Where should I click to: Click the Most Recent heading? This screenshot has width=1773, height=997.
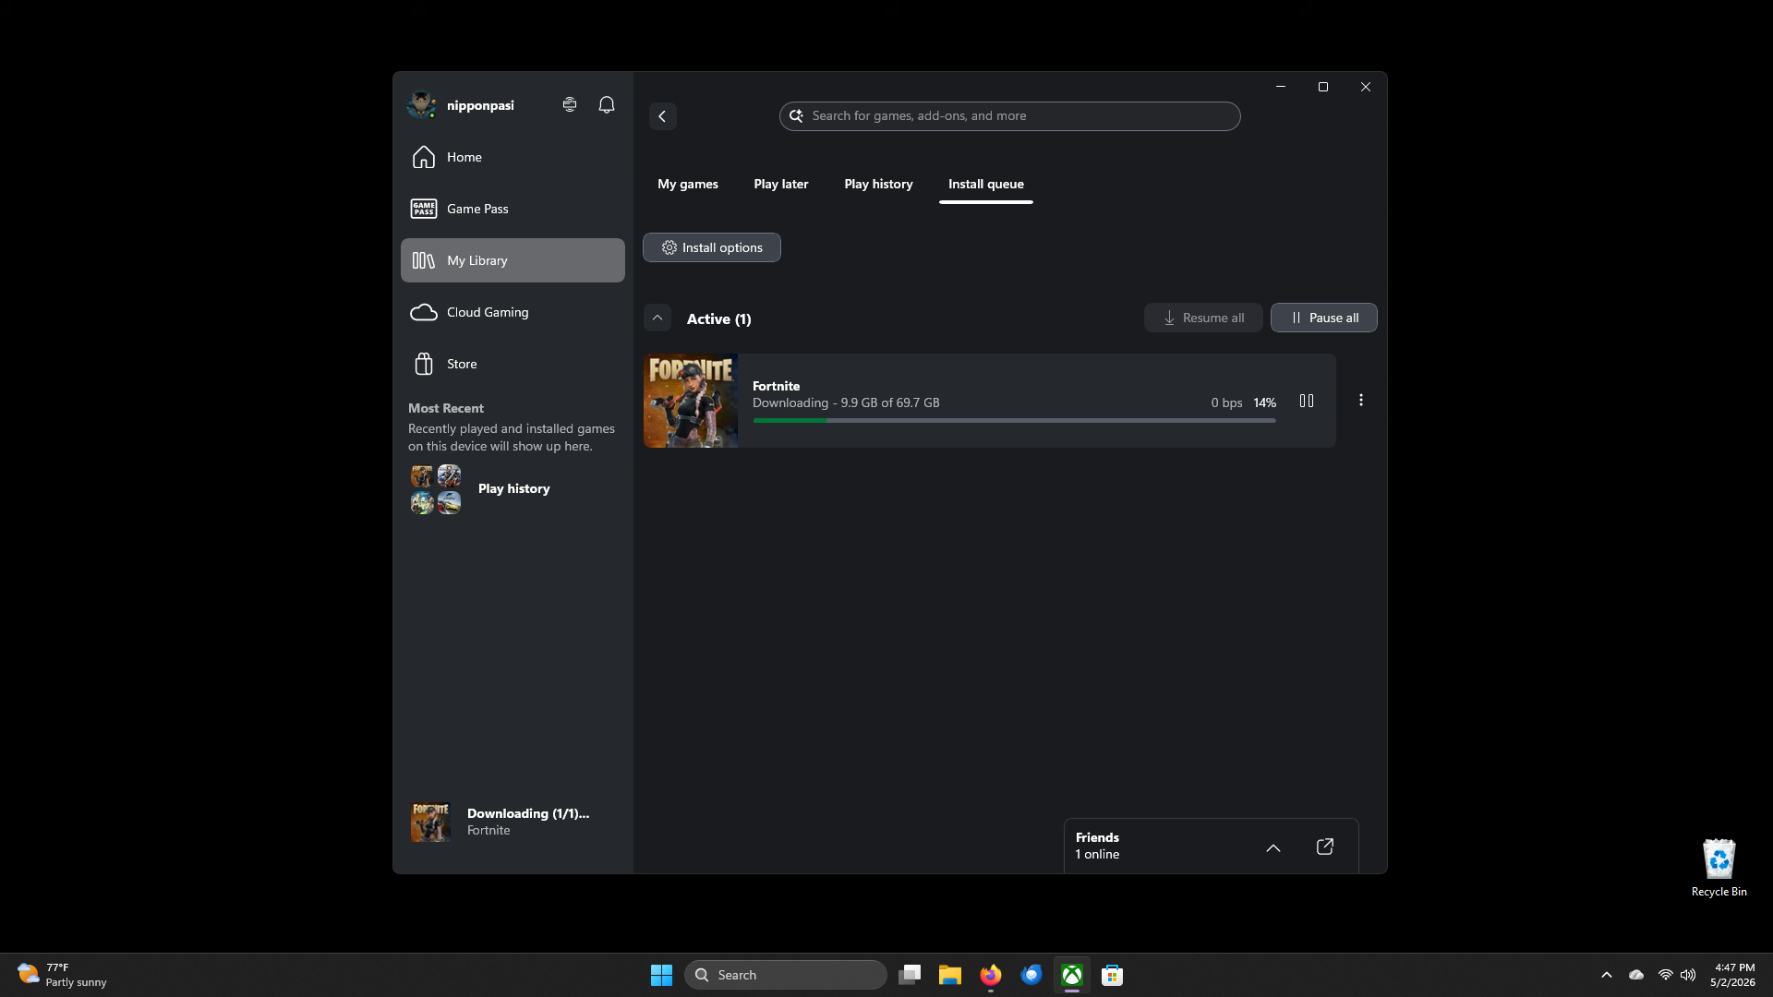pyautogui.click(x=446, y=408)
